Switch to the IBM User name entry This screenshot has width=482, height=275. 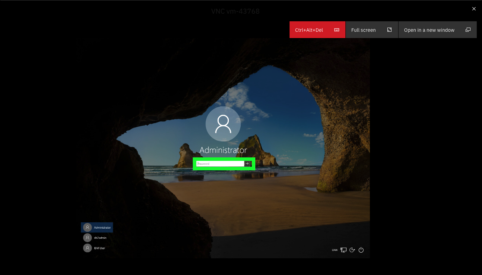pyautogui.click(x=100, y=248)
